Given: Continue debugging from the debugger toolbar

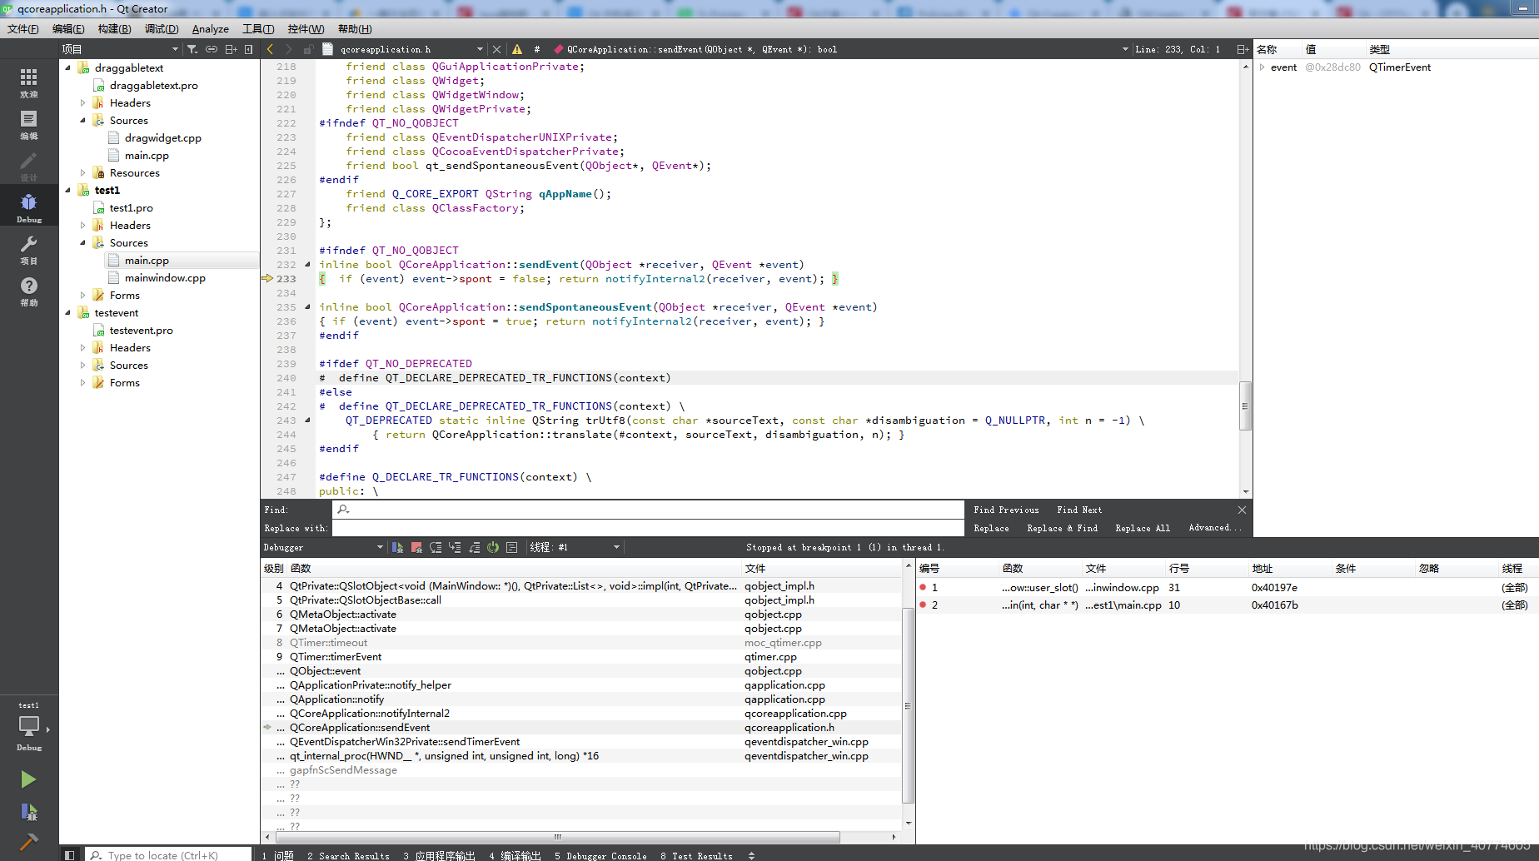Looking at the screenshot, I should (397, 547).
